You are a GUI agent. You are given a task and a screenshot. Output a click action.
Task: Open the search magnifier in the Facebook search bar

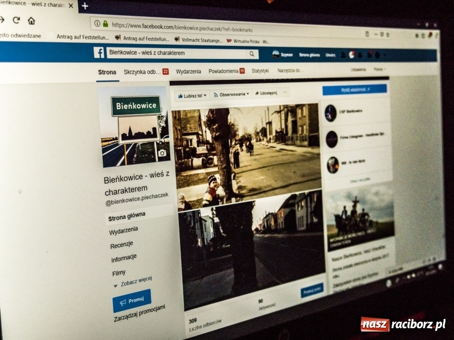pyautogui.click(x=251, y=54)
